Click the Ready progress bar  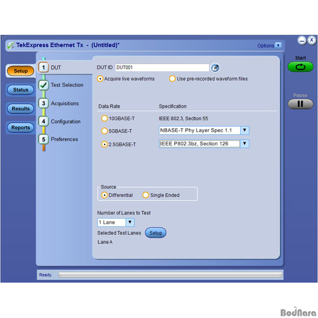coord(170,275)
